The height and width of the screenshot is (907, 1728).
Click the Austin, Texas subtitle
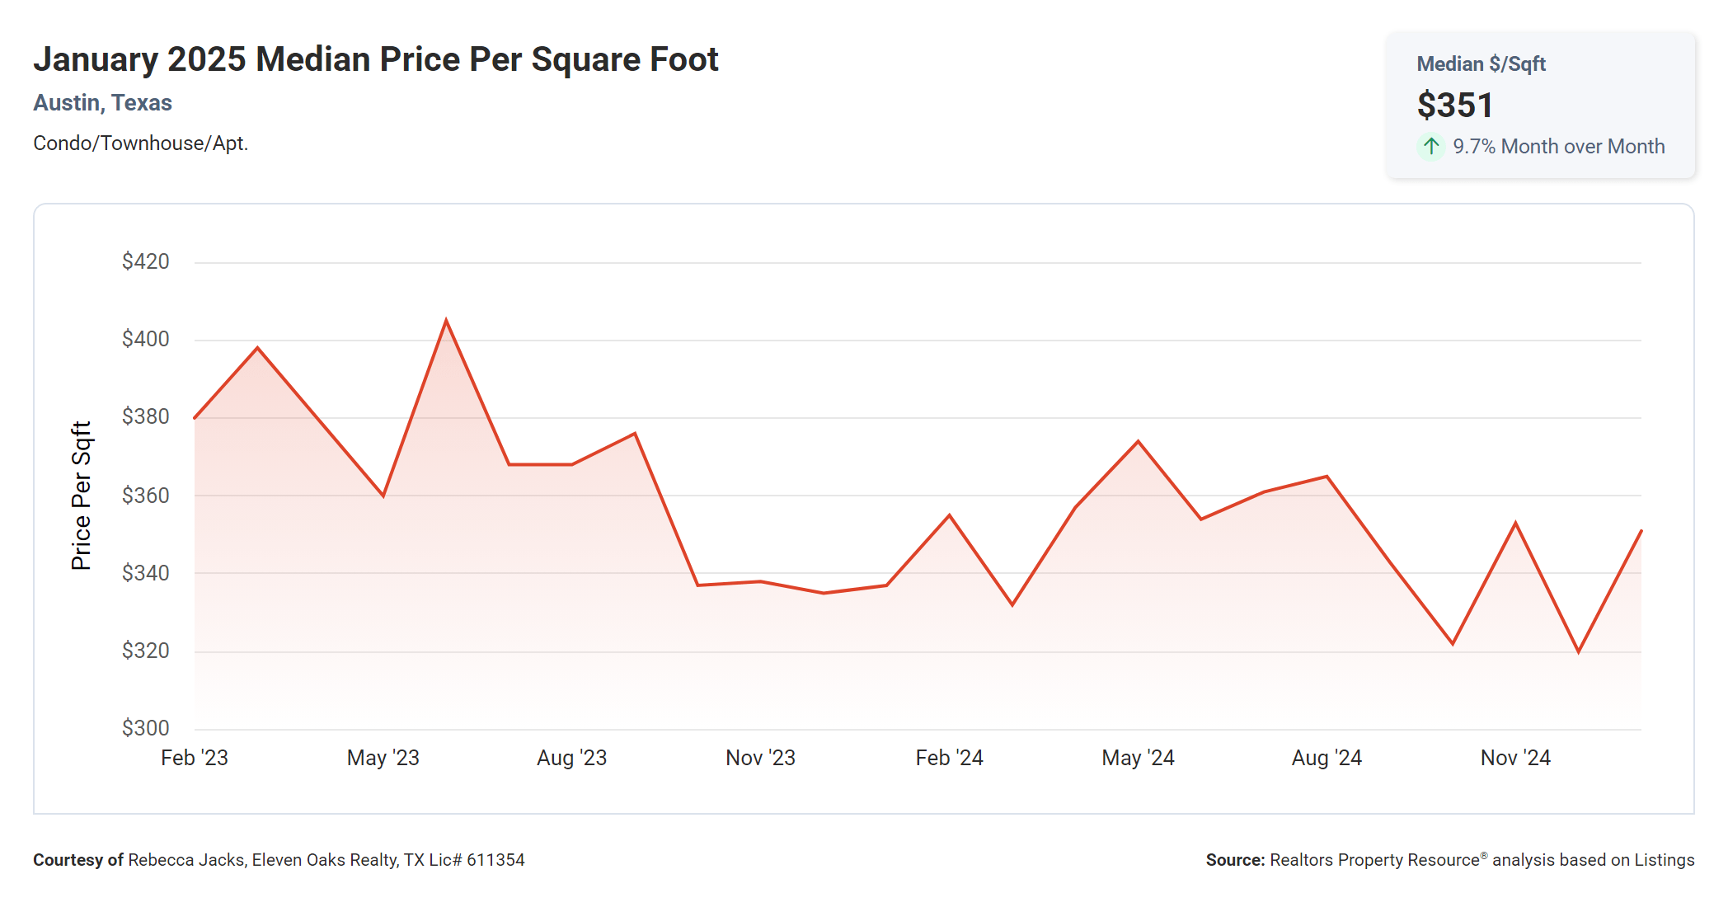pyautogui.click(x=102, y=103)
